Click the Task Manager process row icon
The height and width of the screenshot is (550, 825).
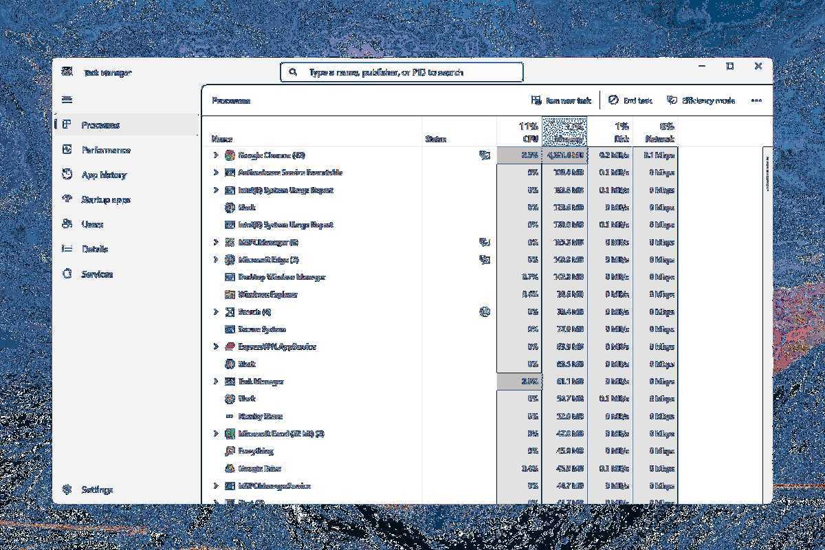coord(230,382)
